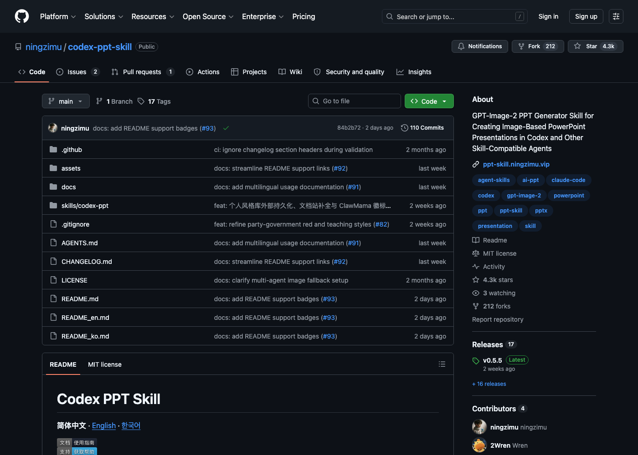Focus the Go to file search field
Image resolution: width=638 pixels, height=455 pixels.
pos(355,101)
